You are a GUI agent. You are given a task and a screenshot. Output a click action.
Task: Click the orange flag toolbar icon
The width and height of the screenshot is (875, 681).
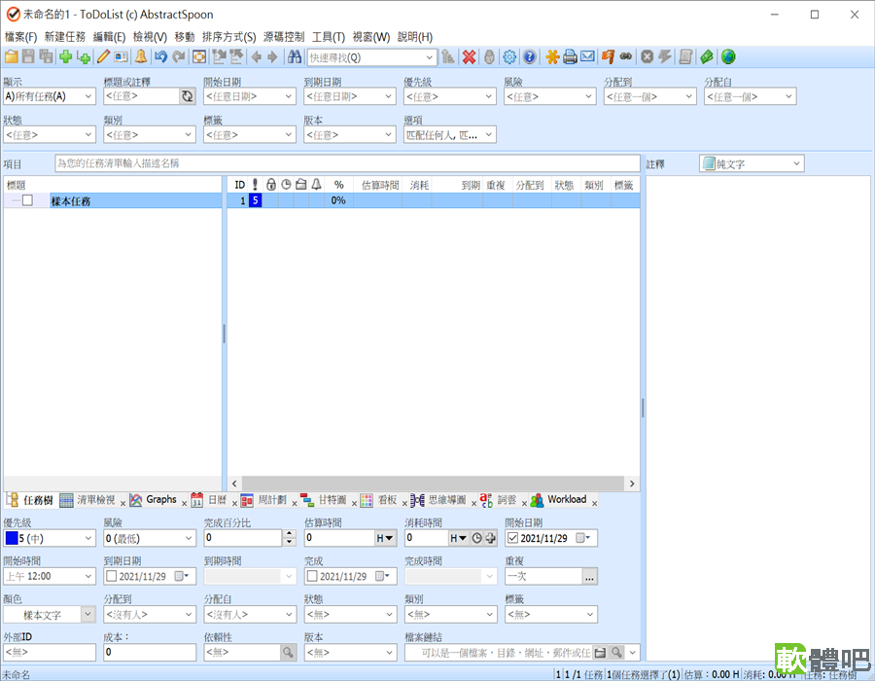609,57
